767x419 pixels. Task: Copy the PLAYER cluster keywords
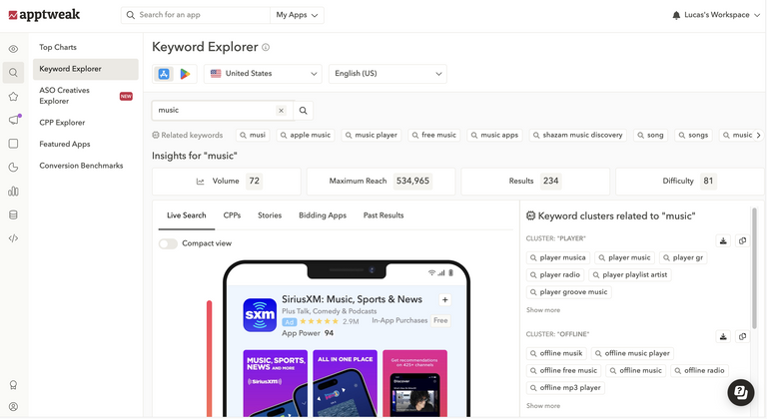(x=742, y=240)
